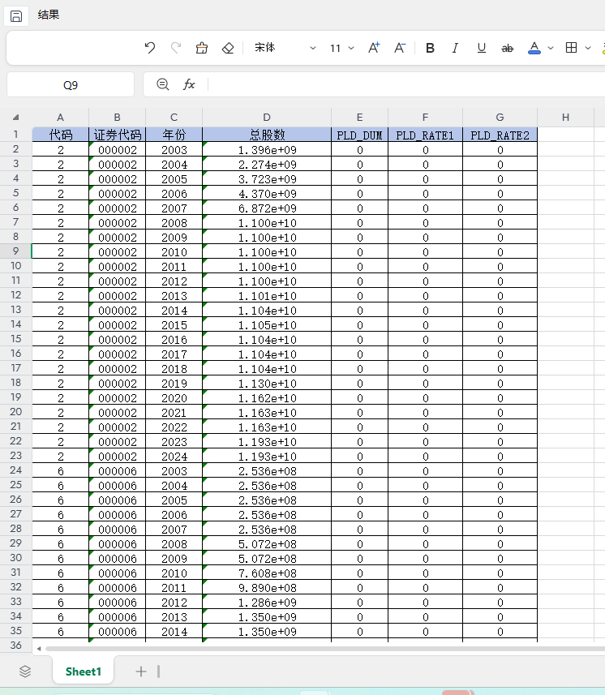Image resolution: width=605 pixels, height=695 pixels.
Task: Click the zoom magnifier in formula bar
Action: (163, 84)
